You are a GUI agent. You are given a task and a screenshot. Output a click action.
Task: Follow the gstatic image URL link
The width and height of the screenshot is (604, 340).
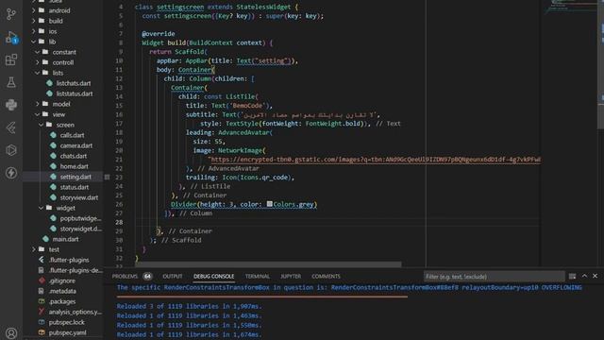coord(376,160)
